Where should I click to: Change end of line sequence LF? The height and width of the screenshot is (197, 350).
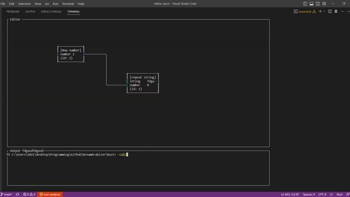331,195
